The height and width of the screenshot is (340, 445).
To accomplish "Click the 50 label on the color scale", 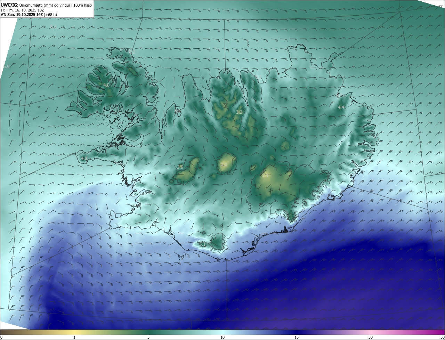I will (442, 337).
